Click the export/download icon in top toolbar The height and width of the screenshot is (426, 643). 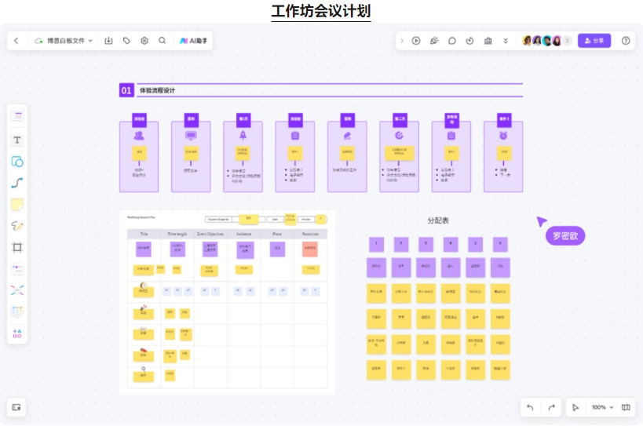coord(109,41)
